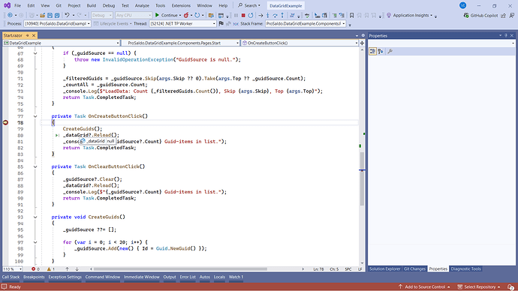
Task: Open the File menu
Action: [x=17, y=5]
